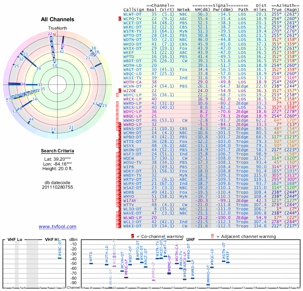Click the C warning marker beside WKON-DT

120,150
